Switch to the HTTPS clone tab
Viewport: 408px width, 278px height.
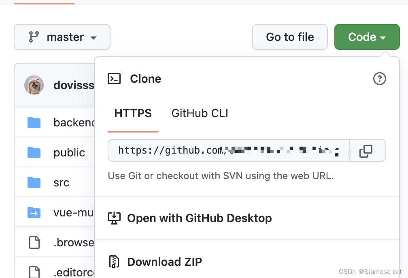point(133,113)
